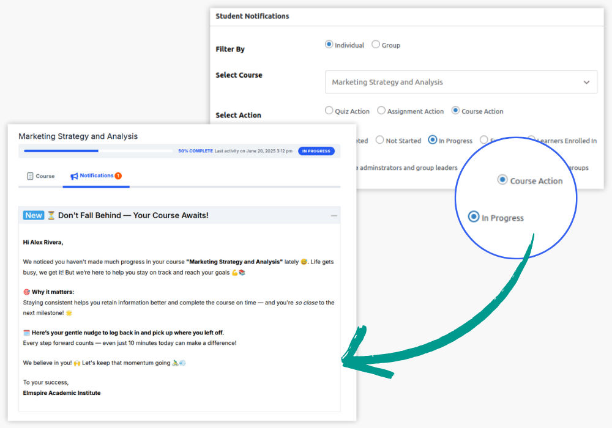Select the Not Started status option
612x428 pixels.
[x=379, y=140]
